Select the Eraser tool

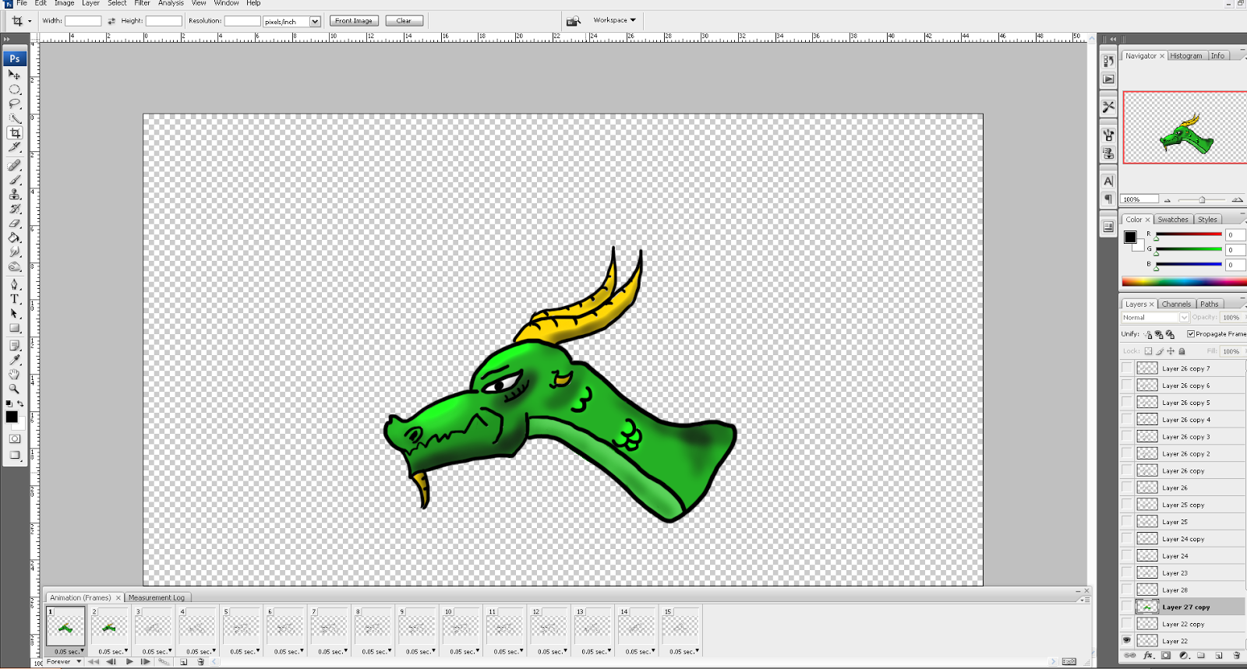pyautogui.click(x=14, y=224)
